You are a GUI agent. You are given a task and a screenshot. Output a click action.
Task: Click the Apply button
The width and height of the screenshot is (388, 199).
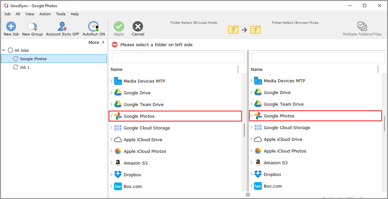(119, 28)
